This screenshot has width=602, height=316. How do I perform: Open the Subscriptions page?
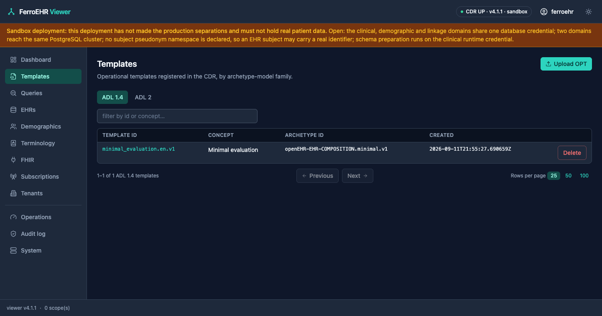(x=43, y=177)
